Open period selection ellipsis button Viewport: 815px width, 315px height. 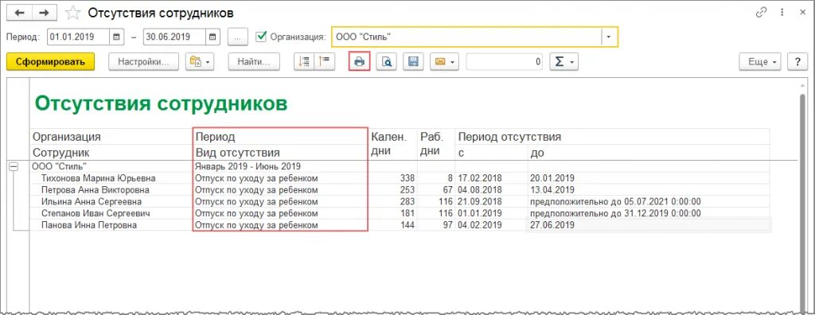click(x=237, y=37)
